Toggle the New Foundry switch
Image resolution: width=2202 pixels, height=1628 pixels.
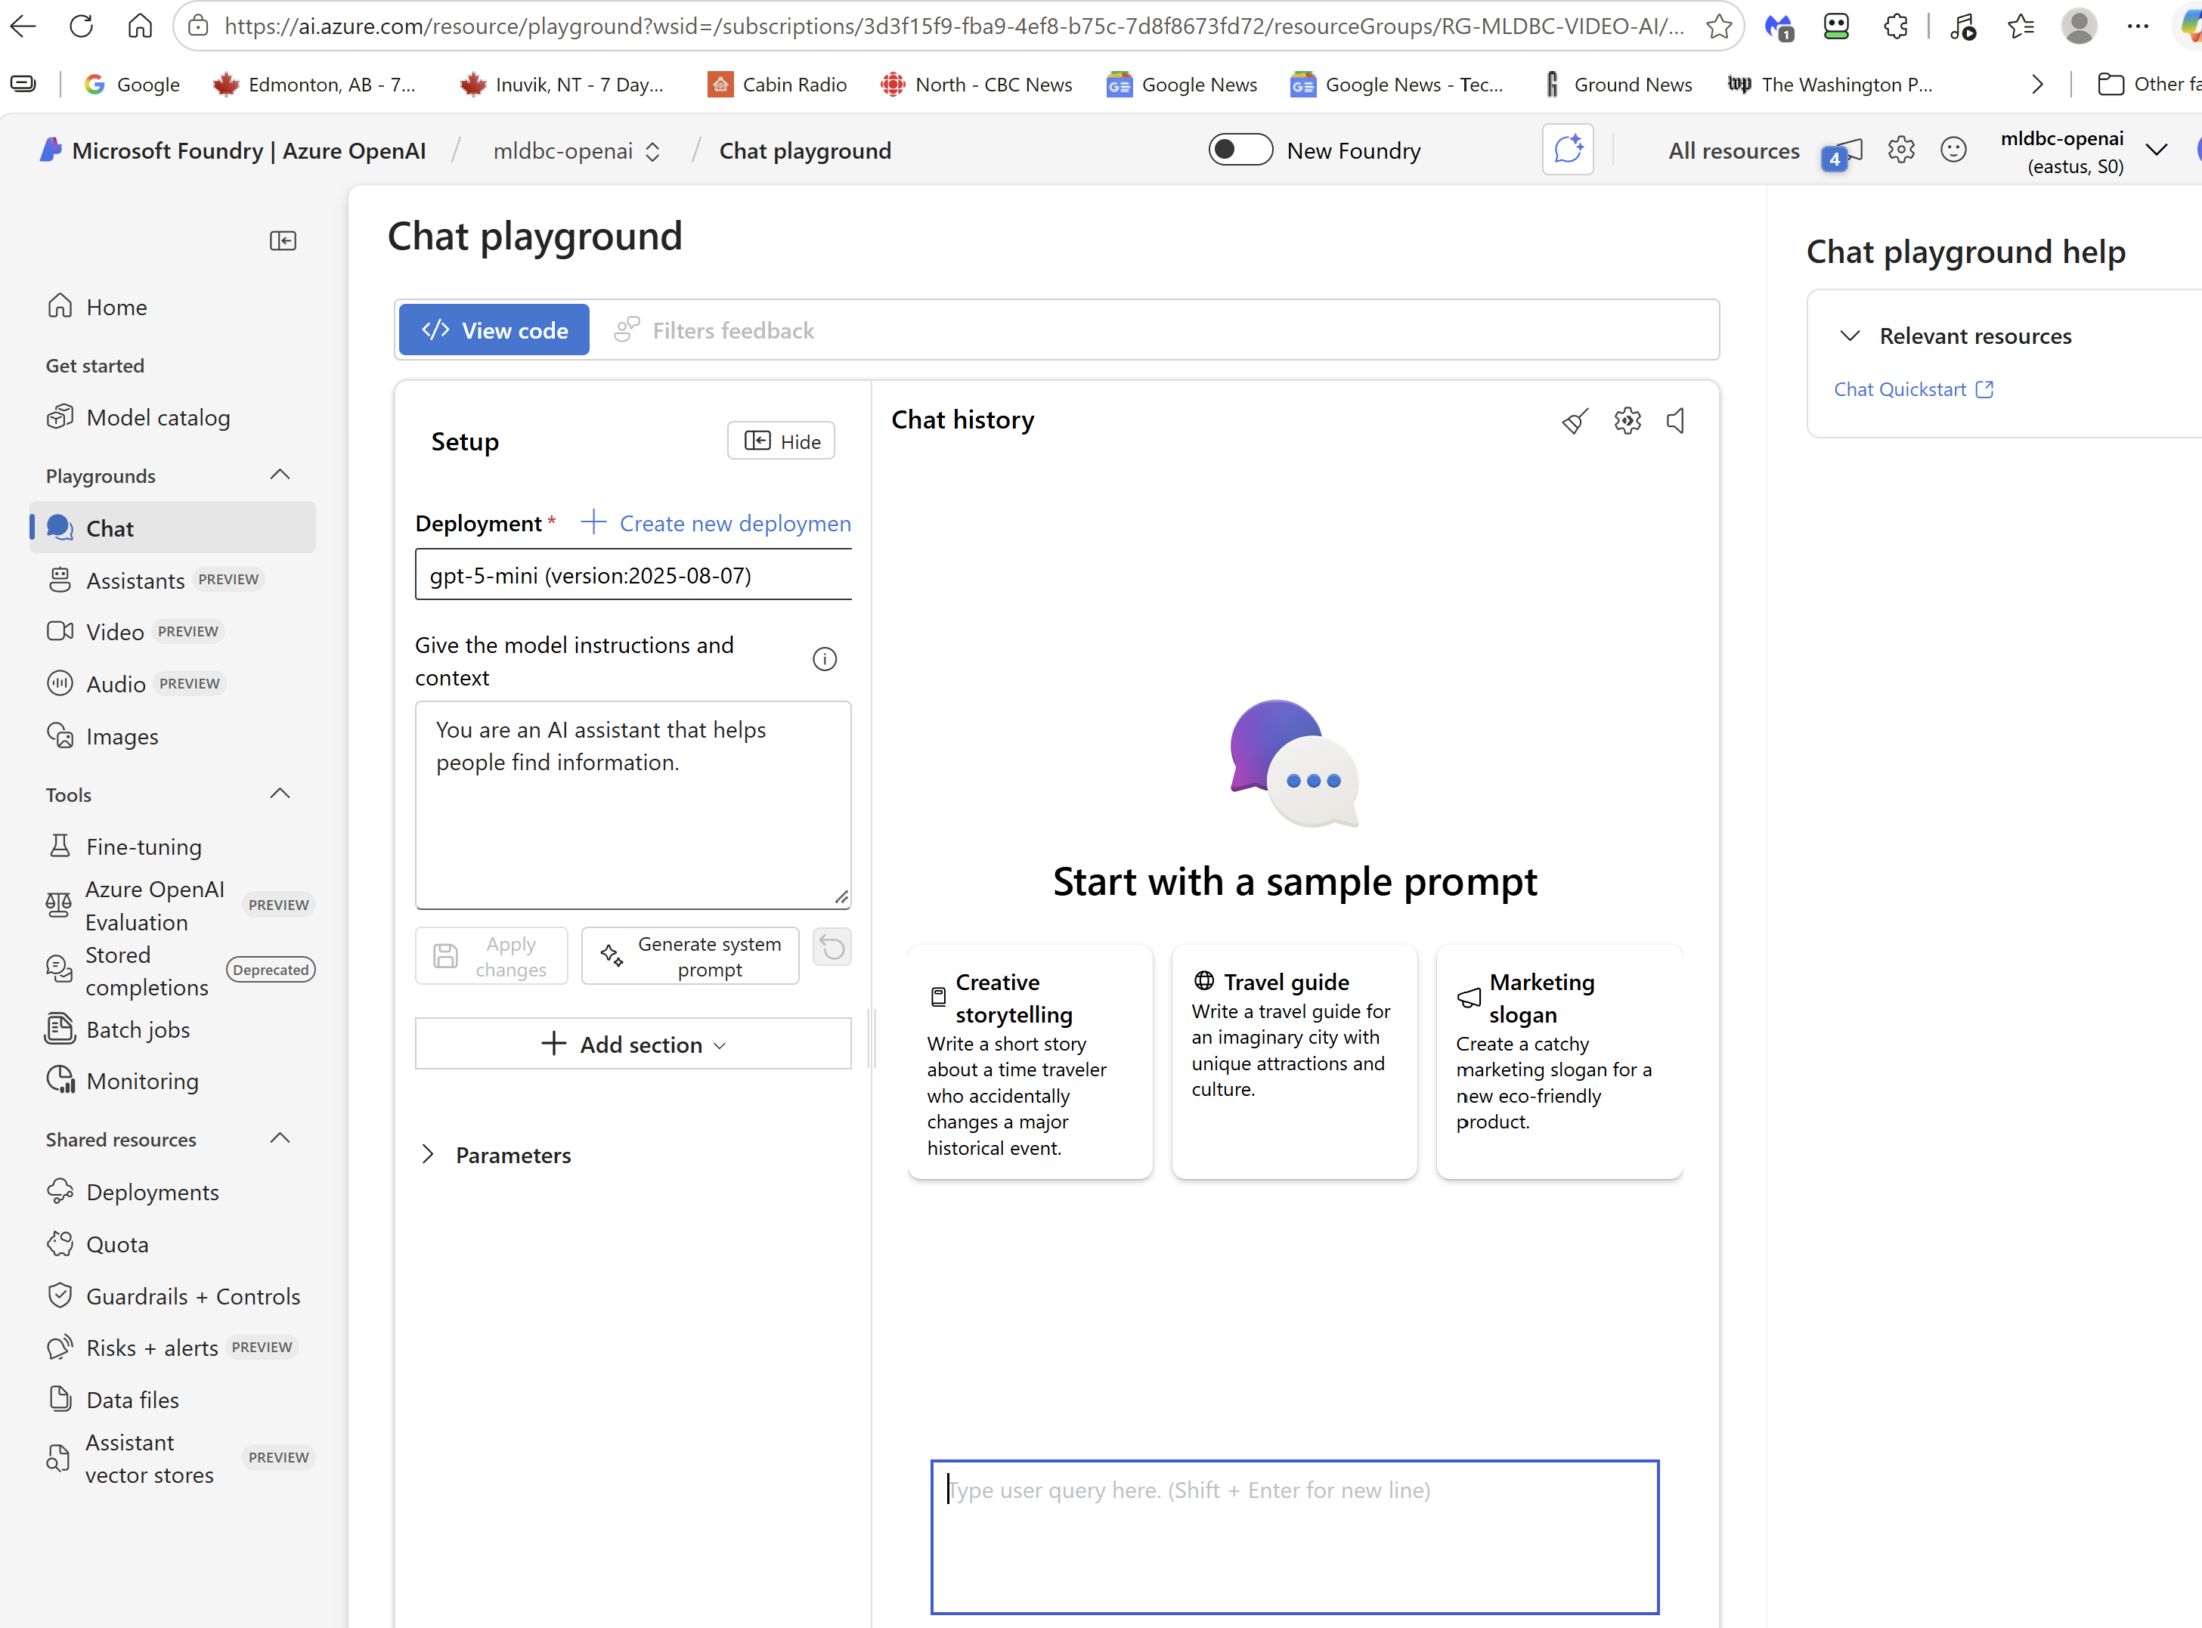coord(1240,150)
